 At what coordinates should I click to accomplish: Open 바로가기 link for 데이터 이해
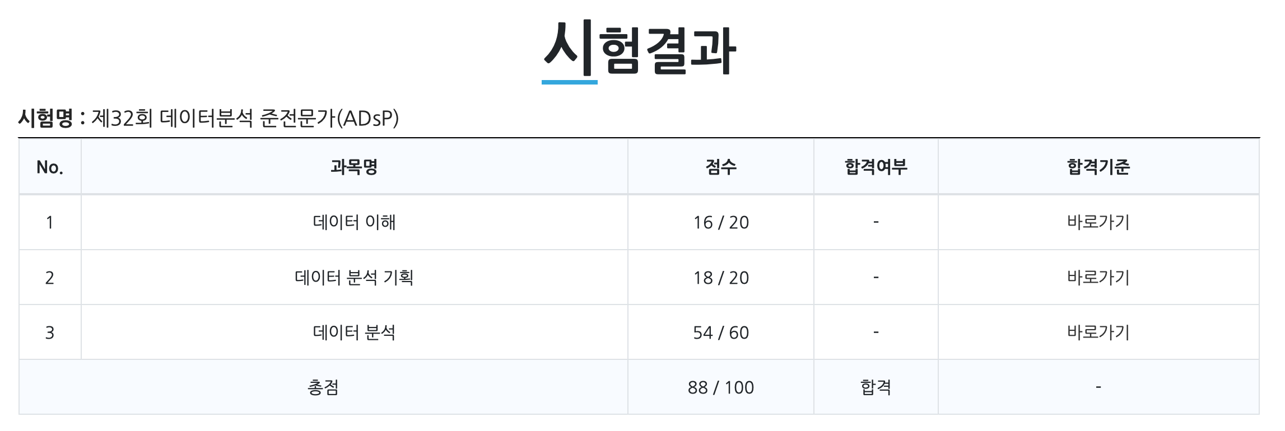pos(1098,222)
